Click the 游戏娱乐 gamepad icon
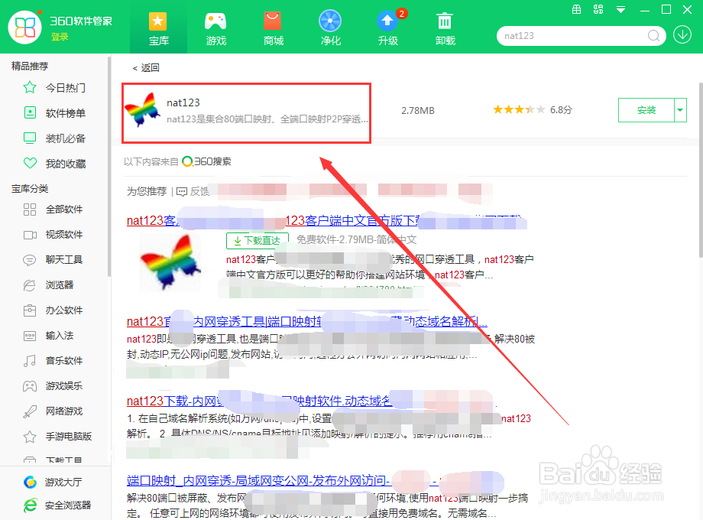Viewport: 703px width, 520px height. (30, 386)
